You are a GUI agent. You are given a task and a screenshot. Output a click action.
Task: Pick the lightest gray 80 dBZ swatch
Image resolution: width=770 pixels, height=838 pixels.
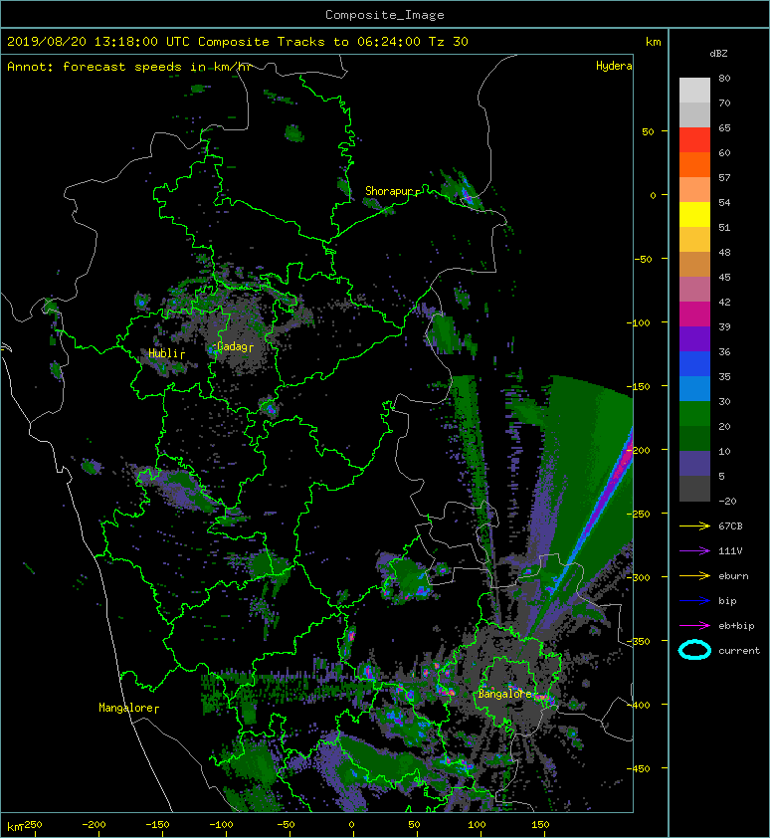pos(694,90)
